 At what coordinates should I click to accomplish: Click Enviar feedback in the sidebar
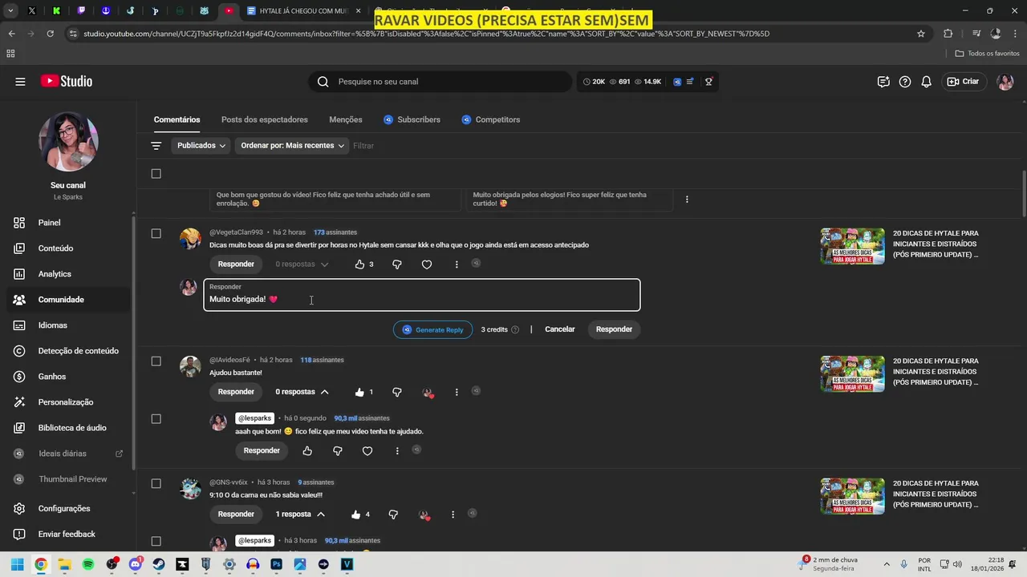click(x=68, y=535)
